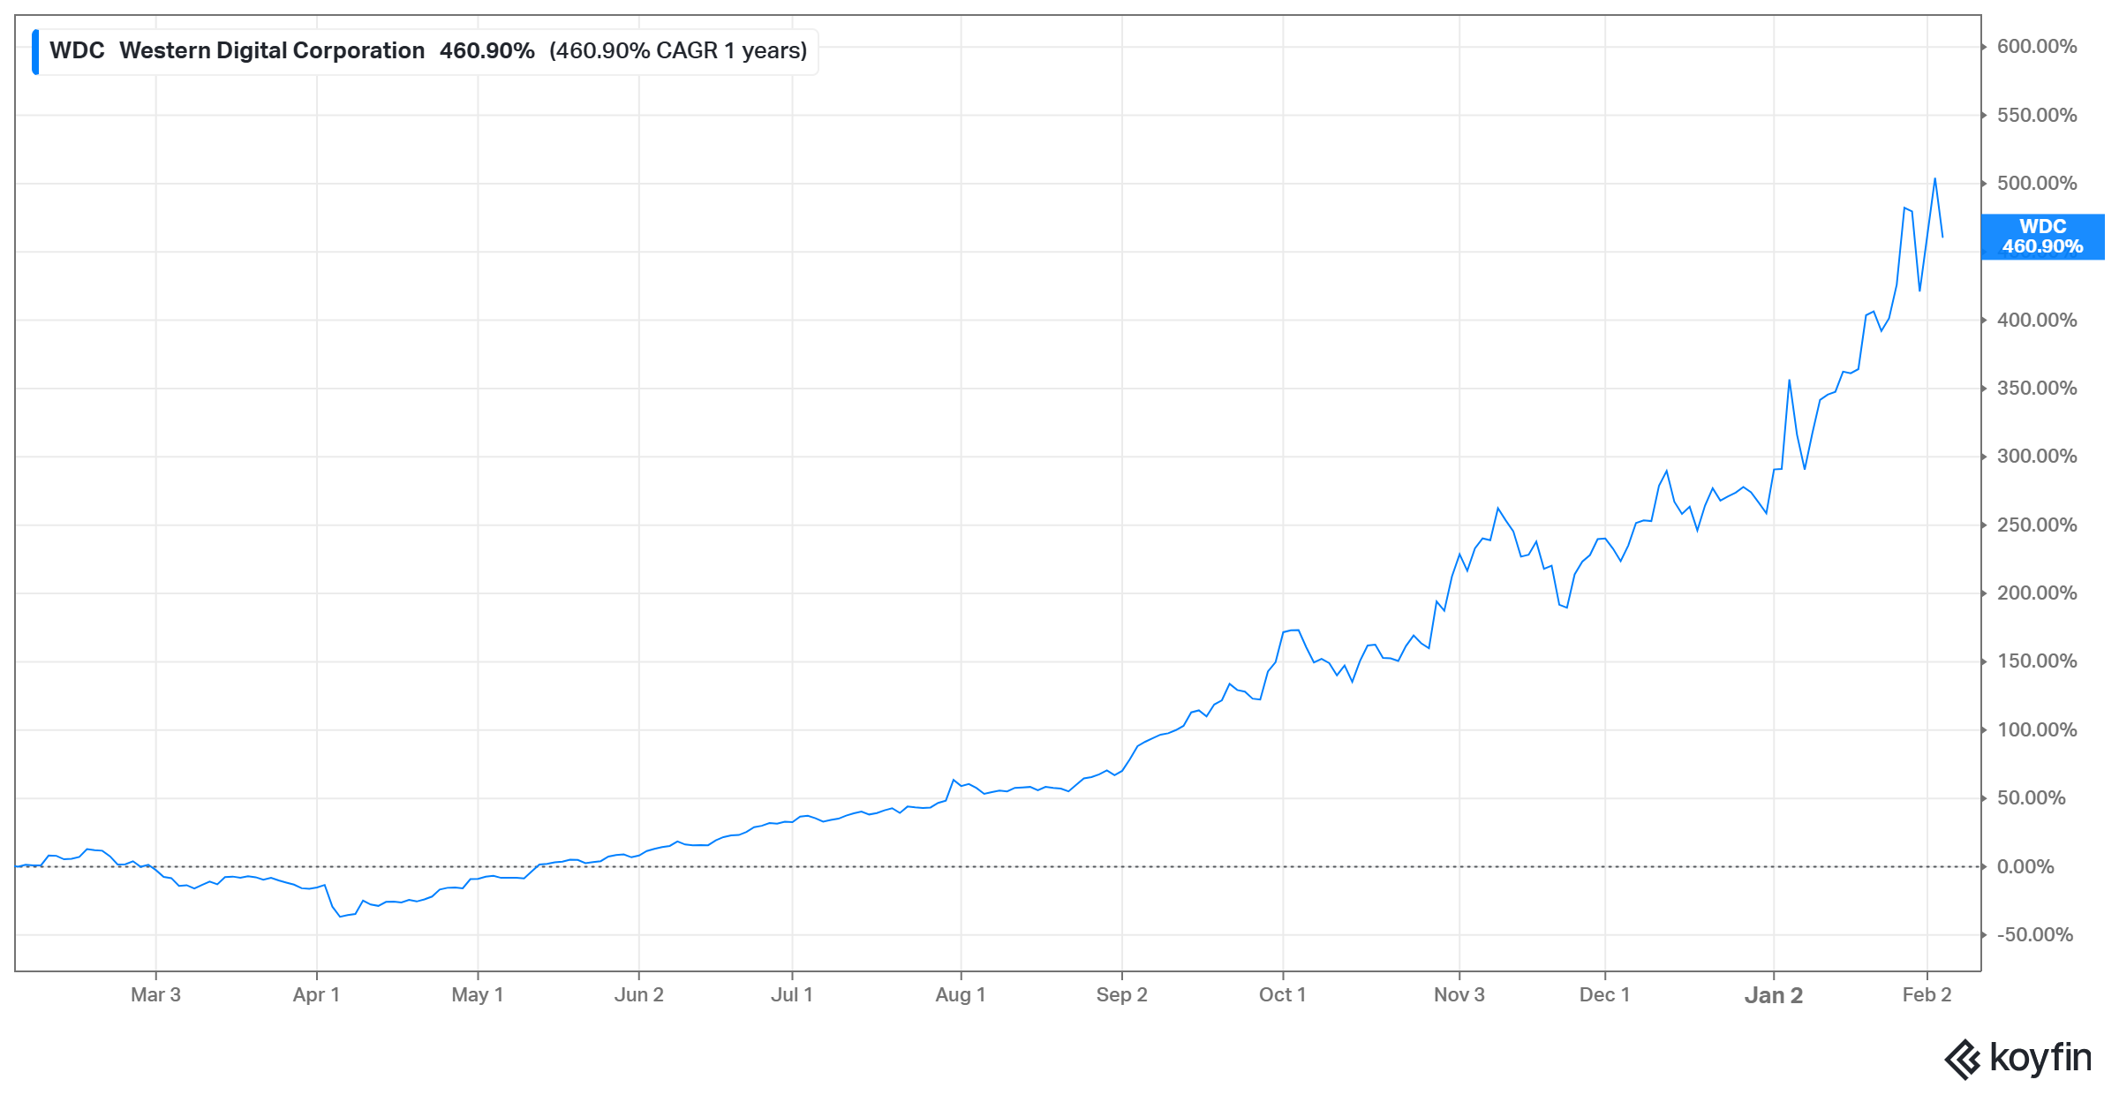
Task: Click the -50.00% y-axis label
Action: coord(2034,935)
